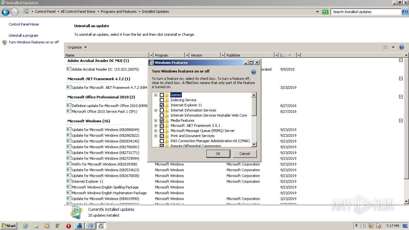409x230 pixels.
Task: Click Cancel in the Windows Features dialog
Action: tap(244, 154)
